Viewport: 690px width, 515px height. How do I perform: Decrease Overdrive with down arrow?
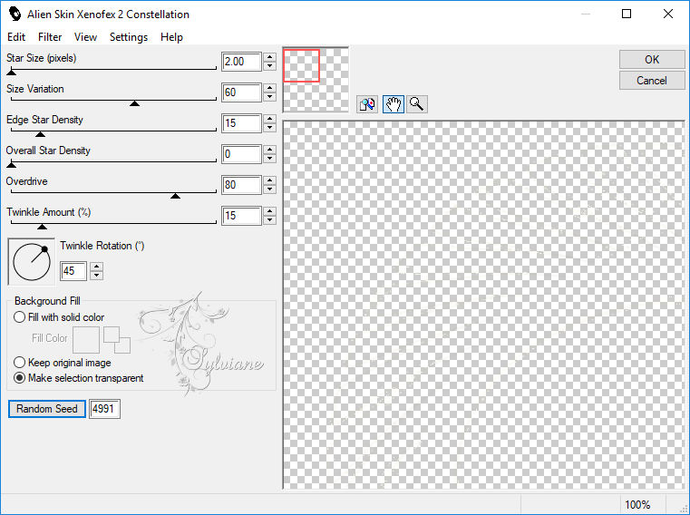(x=270, y=189)
